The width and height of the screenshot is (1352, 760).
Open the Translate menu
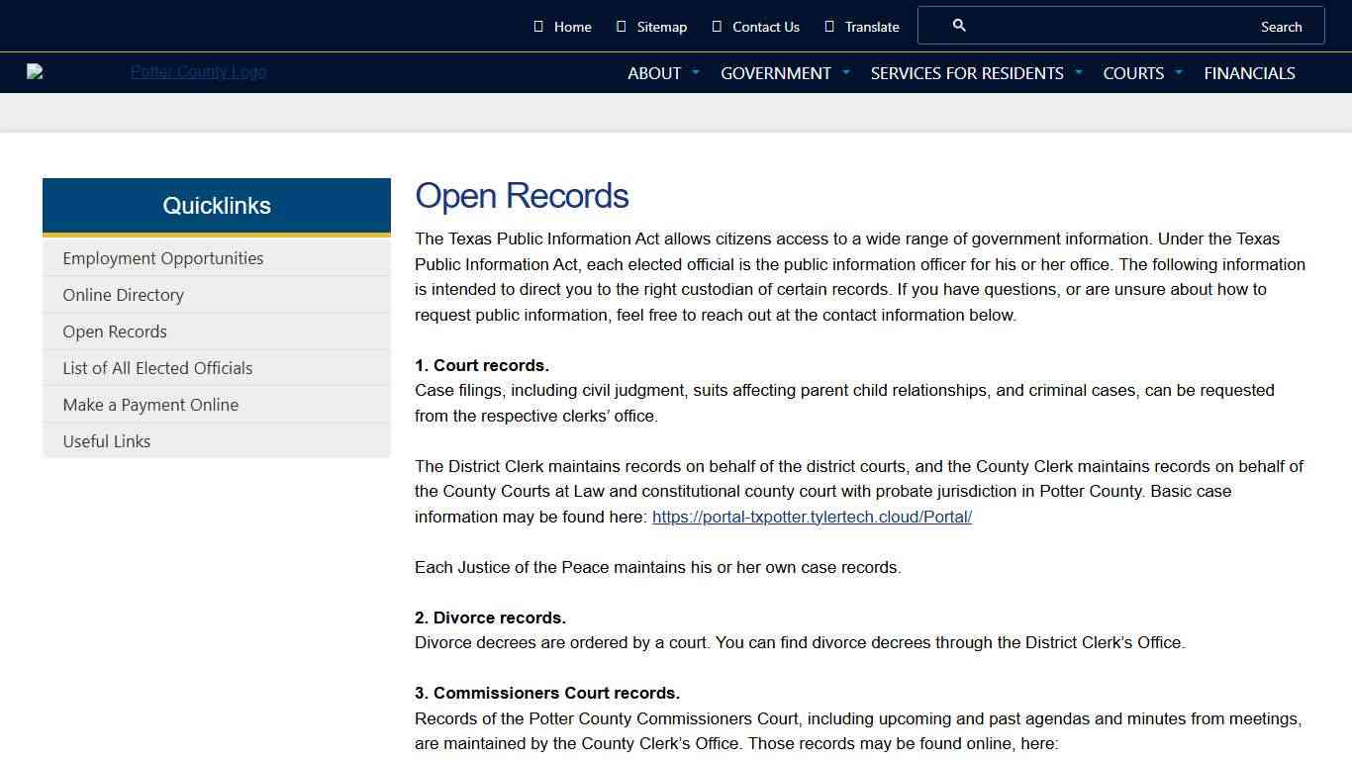tap(861, 26)
